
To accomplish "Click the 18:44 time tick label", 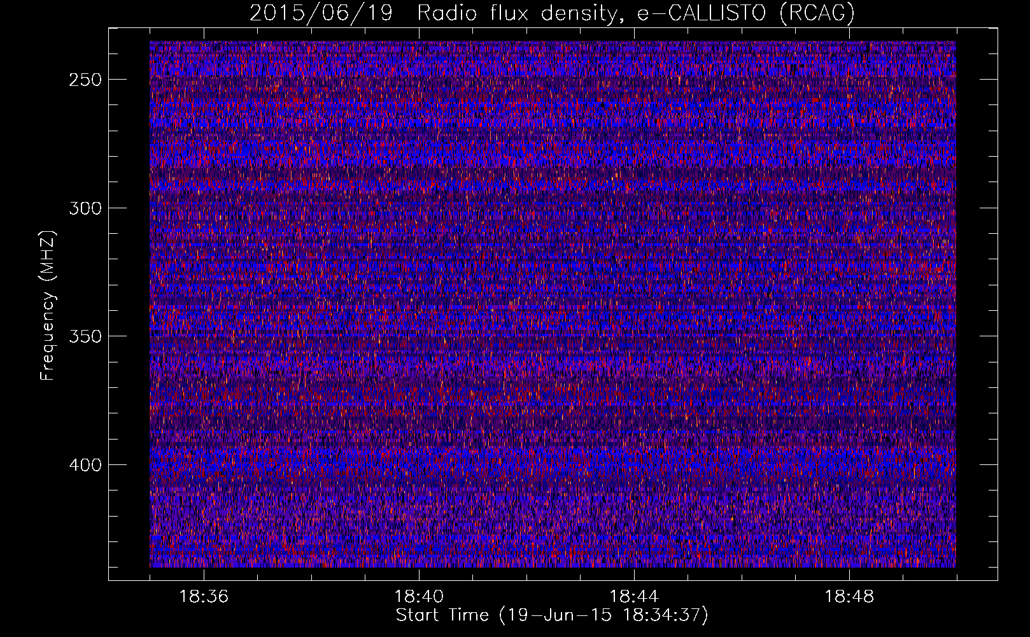I will [634, 597].
